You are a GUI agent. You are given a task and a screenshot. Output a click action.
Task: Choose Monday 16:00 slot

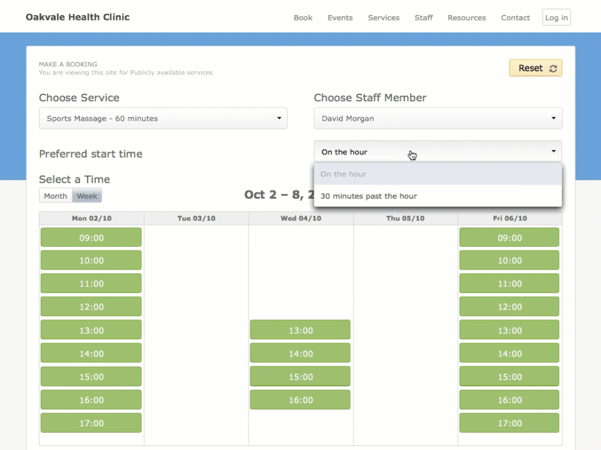pos(91,400)
